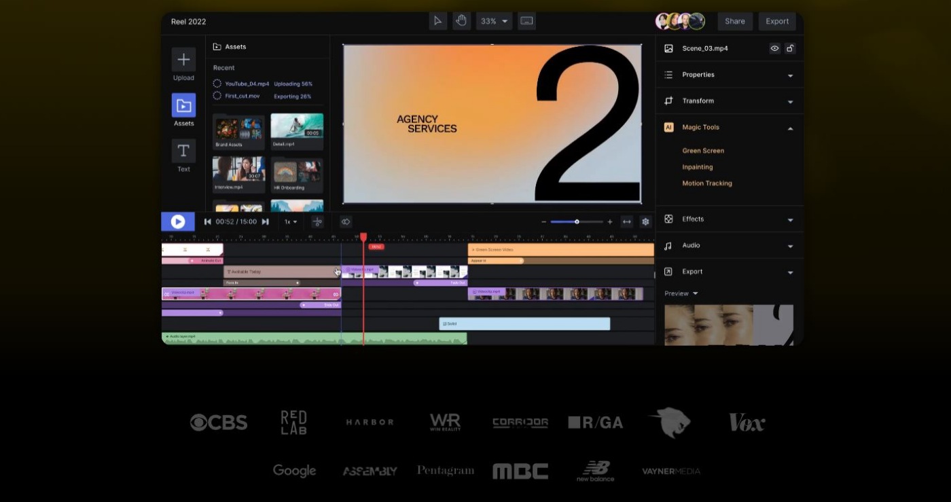
Task: Click the Upload plus icon
Action: tap(183, 60)
